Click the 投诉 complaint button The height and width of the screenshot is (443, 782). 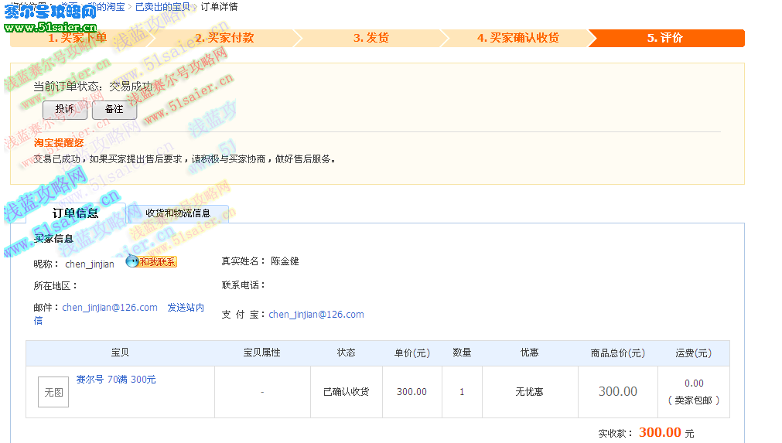point(65,110)
